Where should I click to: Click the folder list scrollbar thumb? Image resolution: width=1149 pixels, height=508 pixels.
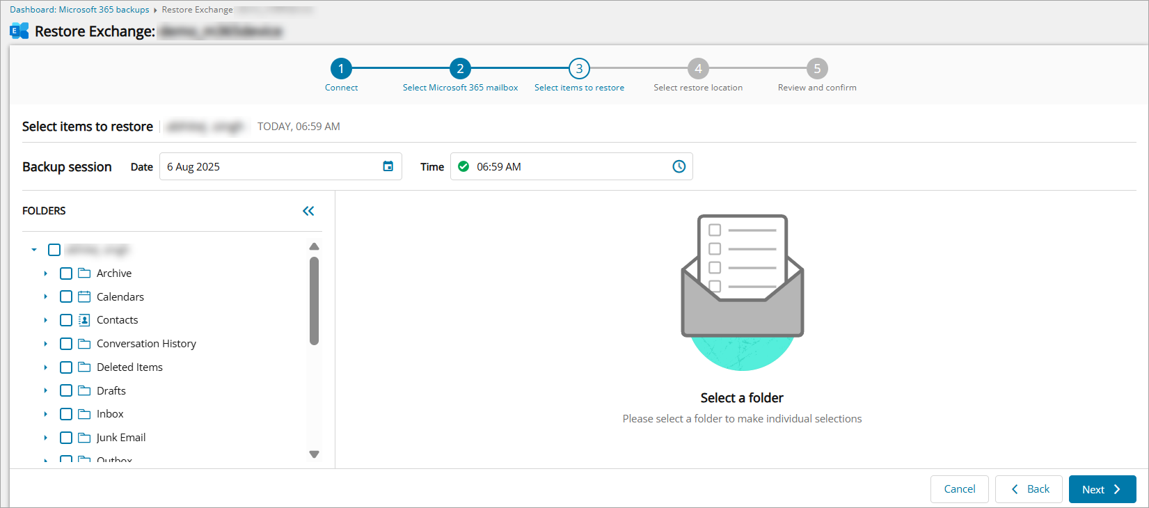314,301
